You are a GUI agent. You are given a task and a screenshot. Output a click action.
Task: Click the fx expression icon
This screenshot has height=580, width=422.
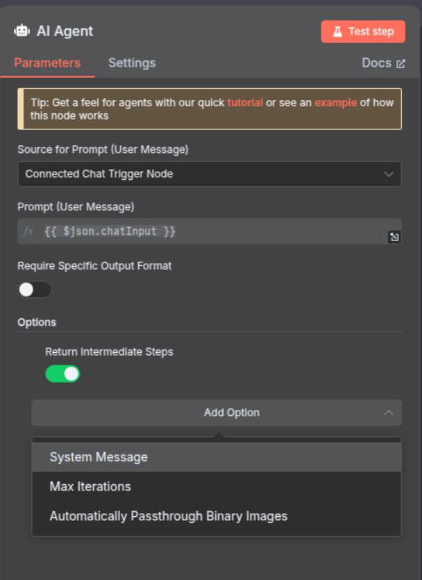(x=28, y=231)
